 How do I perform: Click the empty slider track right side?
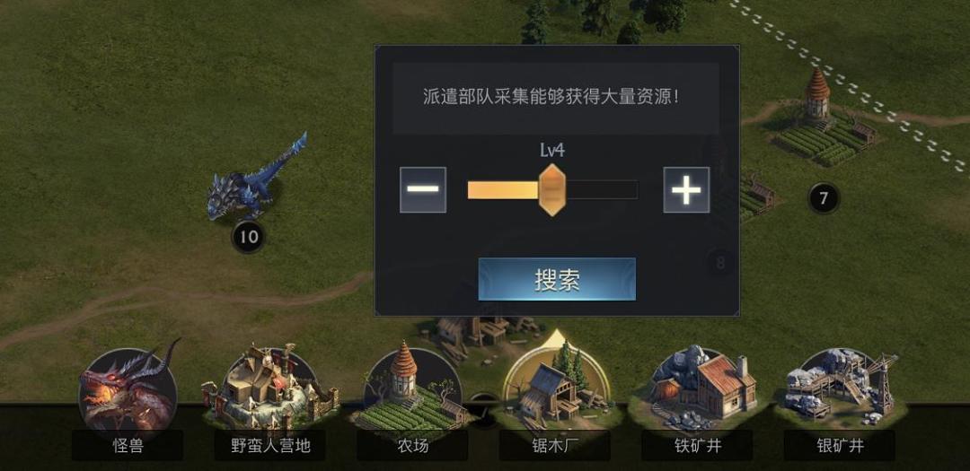tap(601, 190)
